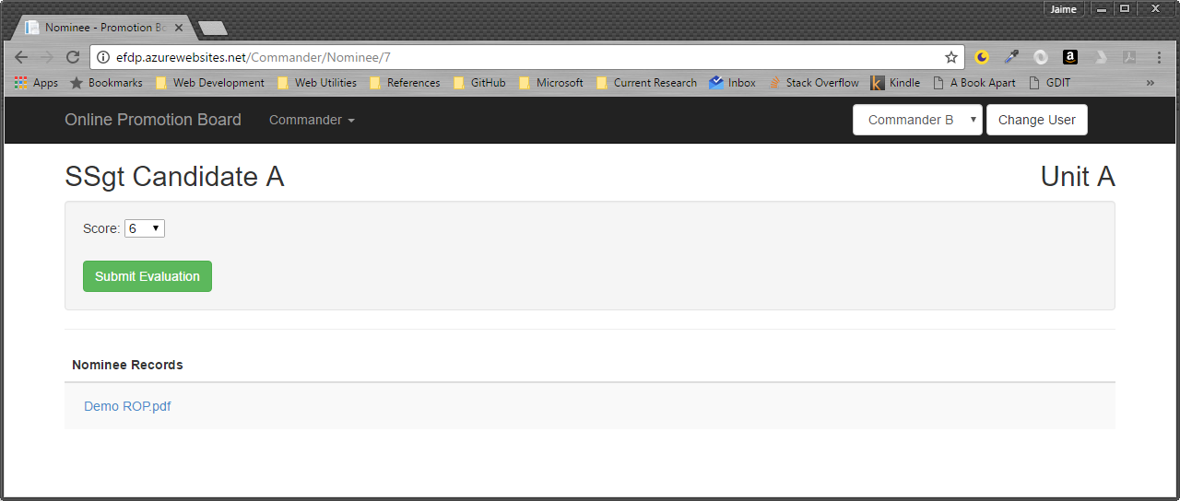The height and width of the screenshot is (501, 1180).
Task: Open the Apps shortcut in bookmarks bar
Action: coord(36,83)
